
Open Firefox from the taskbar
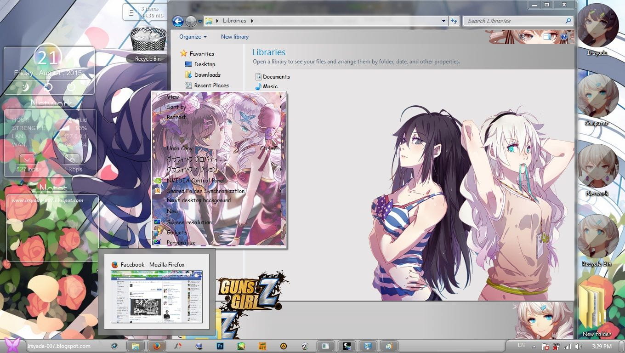click(156, 346)
